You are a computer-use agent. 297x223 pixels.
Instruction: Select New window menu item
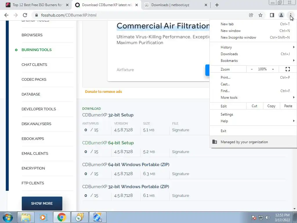click(253, 31)
